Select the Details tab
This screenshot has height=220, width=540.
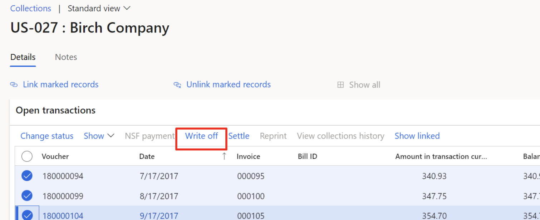click(23, 57)
